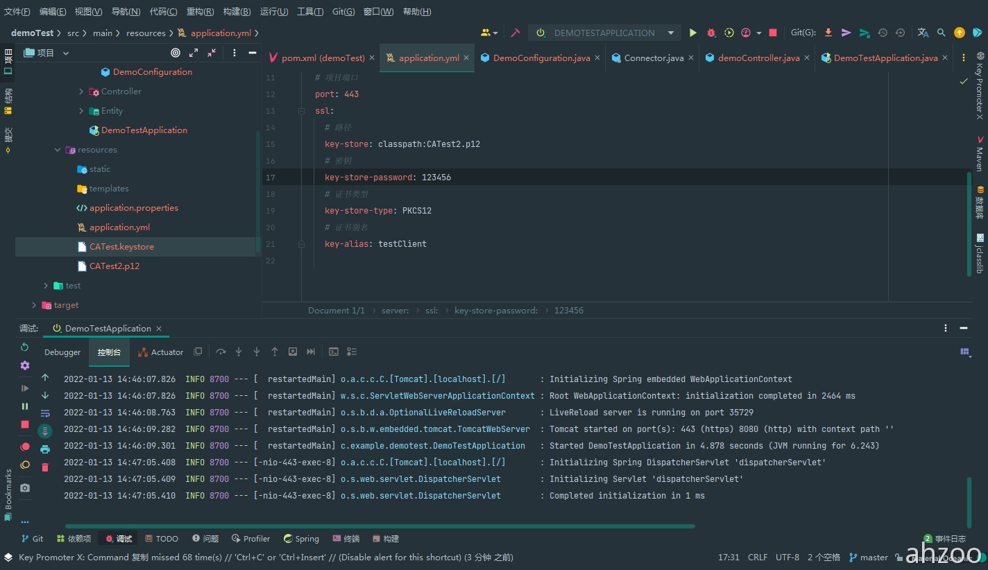Click the Git update project arrow icon
The image size is (988, 570).
coord(828,33)
